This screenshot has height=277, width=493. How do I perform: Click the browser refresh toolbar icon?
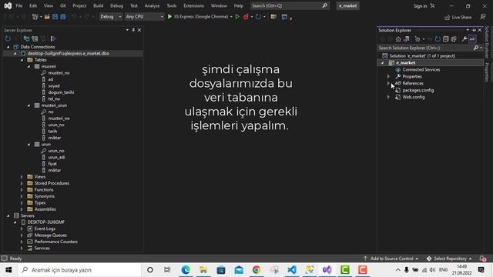click(258, 17)
